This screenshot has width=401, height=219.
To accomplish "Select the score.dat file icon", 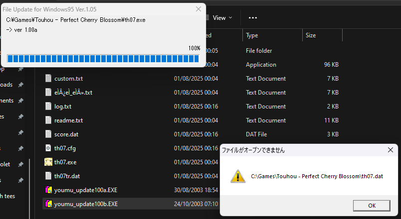I will pyautogui.click(x=48, y=134).
